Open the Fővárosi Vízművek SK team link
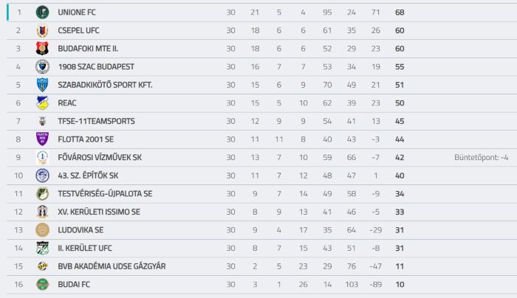This screenshot has height=298, width=517. point(100,157)
